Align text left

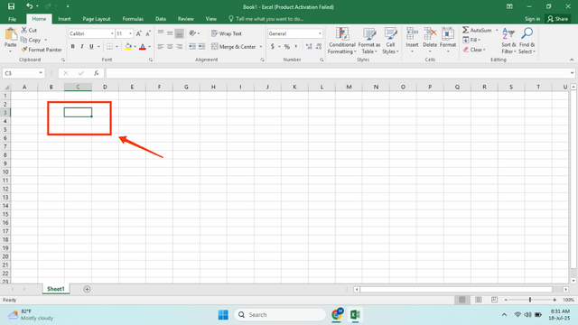[x=161, y=46]
